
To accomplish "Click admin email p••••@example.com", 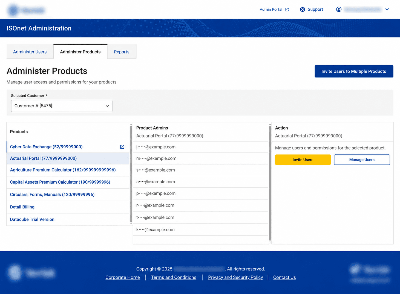I will (156, 193).
